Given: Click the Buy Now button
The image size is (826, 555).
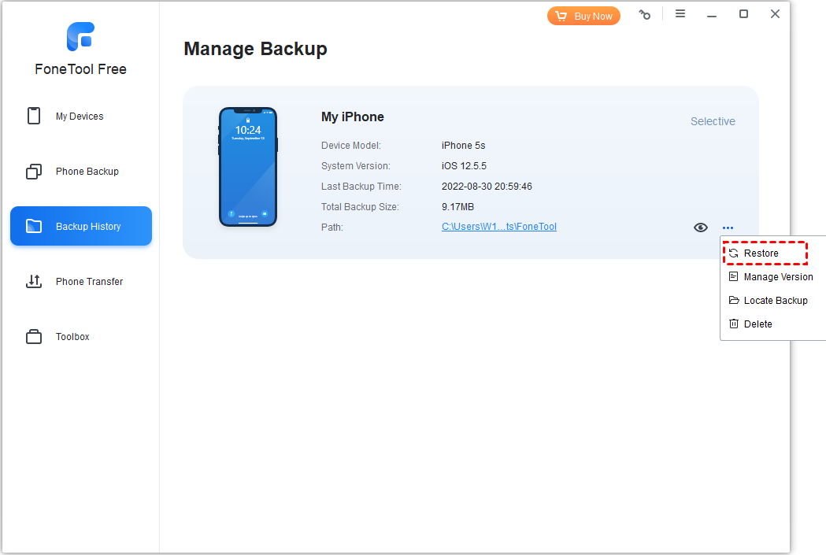Looking at the screenshot, I should pos(583,15).
